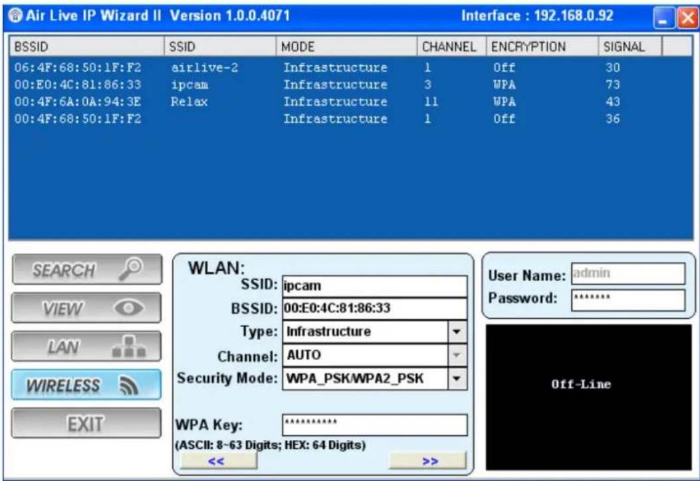Viewport: 700px width, 481px height.
Task: Focus the BSSID input field
Action: (x=374, y=309)
